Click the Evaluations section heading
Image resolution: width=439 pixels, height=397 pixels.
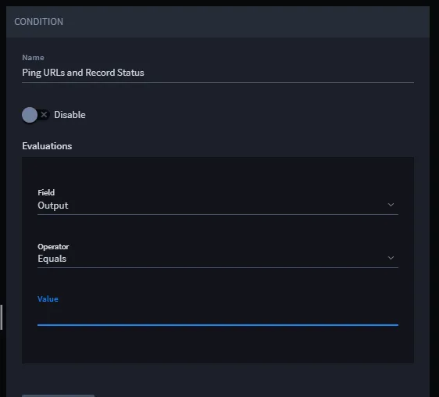[x=47, y=146]
